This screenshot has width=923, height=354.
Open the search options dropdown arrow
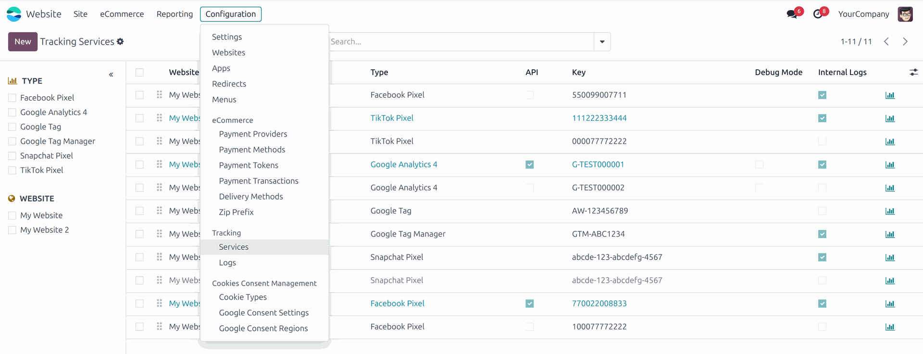coord(602,42)
